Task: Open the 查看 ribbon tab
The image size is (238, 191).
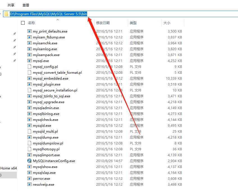Action: (26, 5)
